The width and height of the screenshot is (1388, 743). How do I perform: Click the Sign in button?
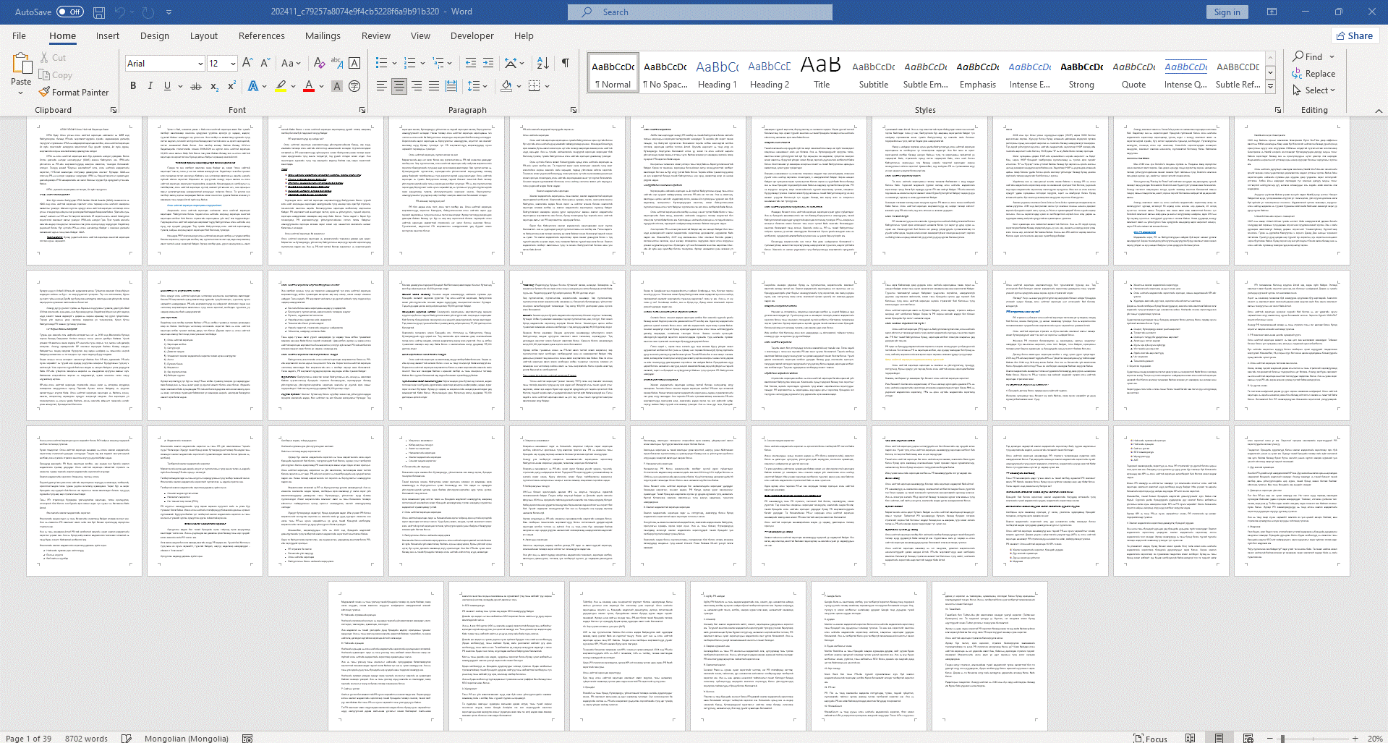click(1227, 12)
